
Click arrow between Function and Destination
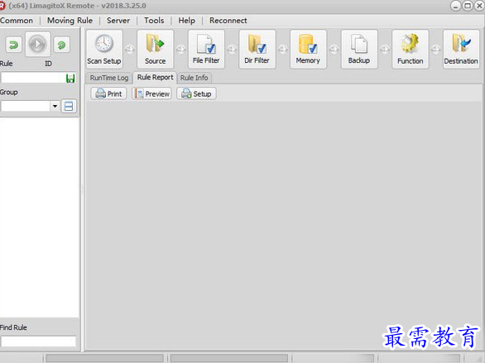pyautogui.click(x=436, y=49)
